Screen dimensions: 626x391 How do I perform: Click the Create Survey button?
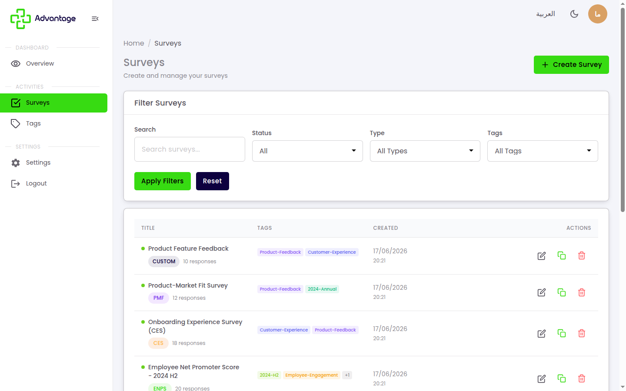(x=571, y=65)
